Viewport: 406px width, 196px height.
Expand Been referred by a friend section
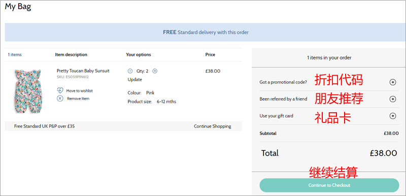(393, 99)
